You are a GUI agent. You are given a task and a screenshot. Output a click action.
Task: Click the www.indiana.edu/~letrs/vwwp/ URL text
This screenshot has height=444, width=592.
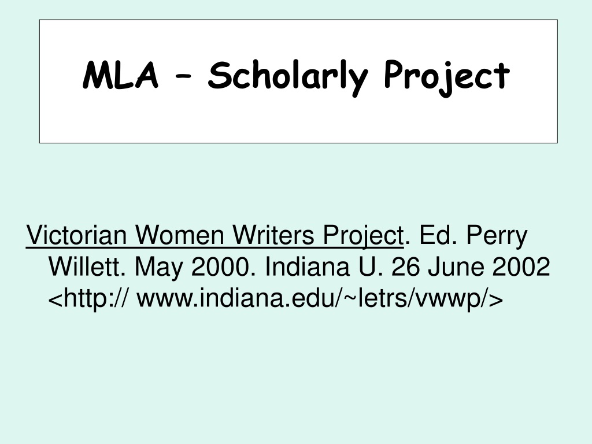(x=320, y=298)
